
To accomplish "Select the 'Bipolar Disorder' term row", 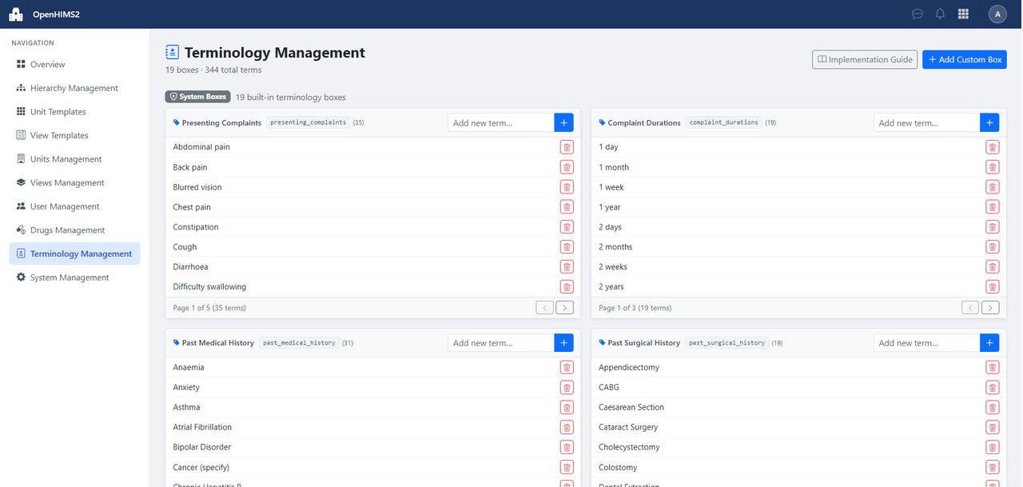I will pos(372,448).
